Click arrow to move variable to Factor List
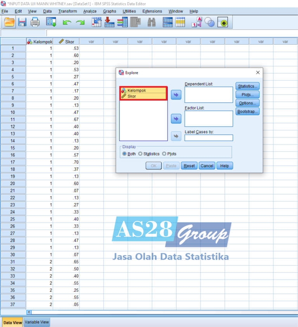 [176, 118]
